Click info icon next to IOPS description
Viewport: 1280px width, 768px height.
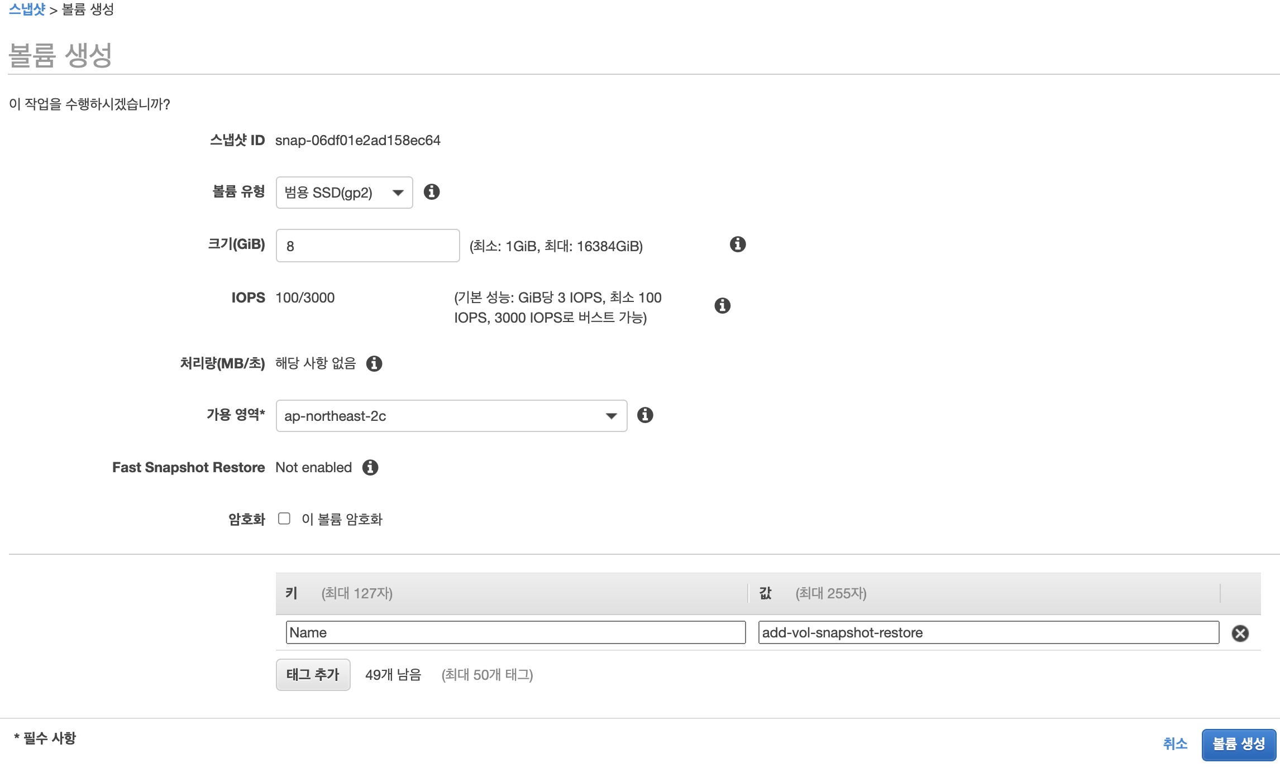click(722, 306)
